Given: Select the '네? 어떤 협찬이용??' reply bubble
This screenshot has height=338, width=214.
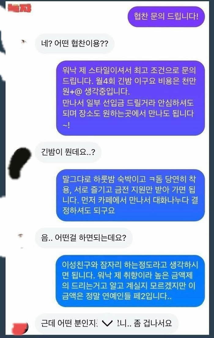Looking at the screenshot, I should click(x=74, y=44).
